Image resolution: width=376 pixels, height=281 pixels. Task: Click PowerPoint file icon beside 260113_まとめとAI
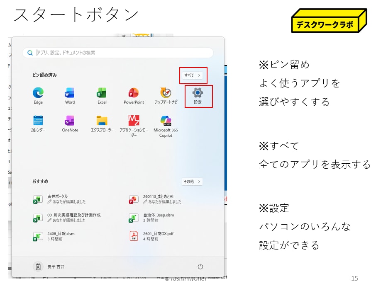pyautogui.click(x=134, y=199)
